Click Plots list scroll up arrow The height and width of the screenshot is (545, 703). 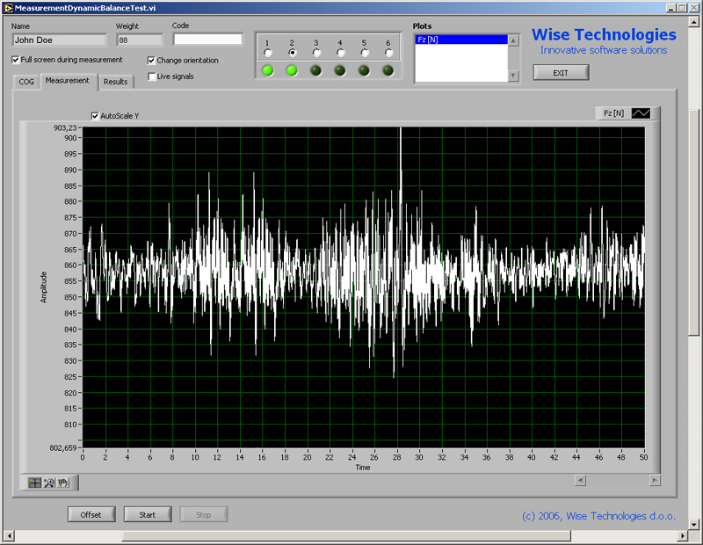[514, 40]
